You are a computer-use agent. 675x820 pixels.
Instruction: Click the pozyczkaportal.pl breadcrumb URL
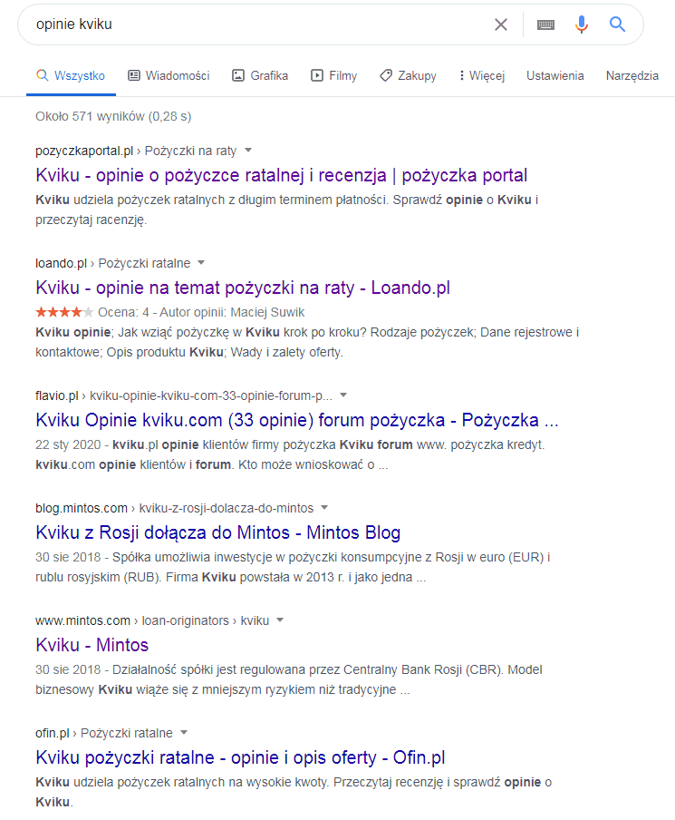pos(136,151)
